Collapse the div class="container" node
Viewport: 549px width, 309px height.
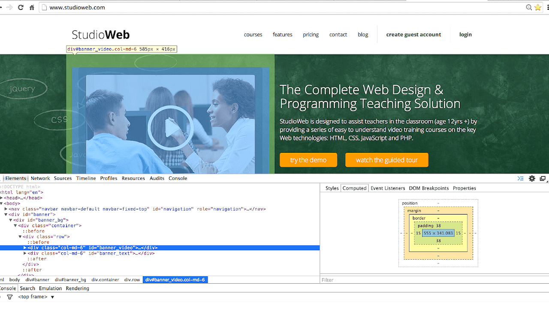[15, 226]
